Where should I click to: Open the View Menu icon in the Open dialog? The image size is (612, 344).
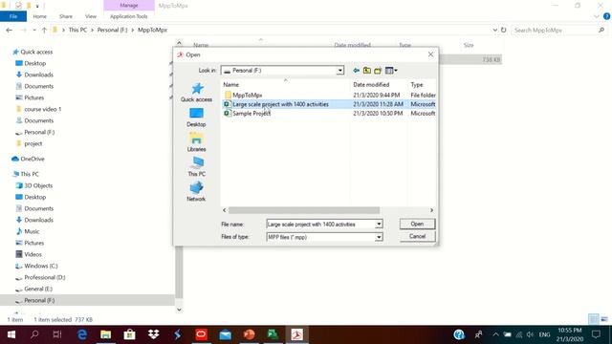[x=391, y=71]
